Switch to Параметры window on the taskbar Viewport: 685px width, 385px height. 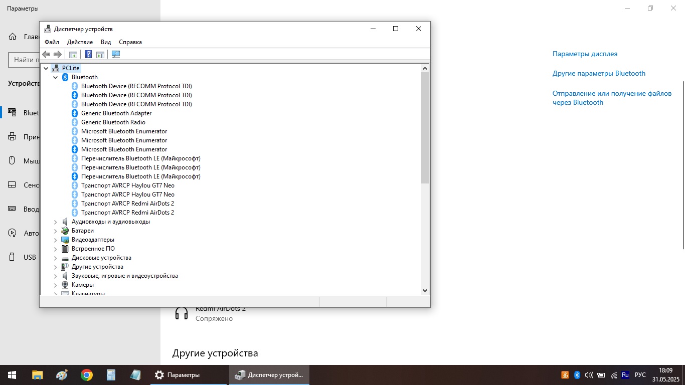pyautogui.click(x=189, y=375)
